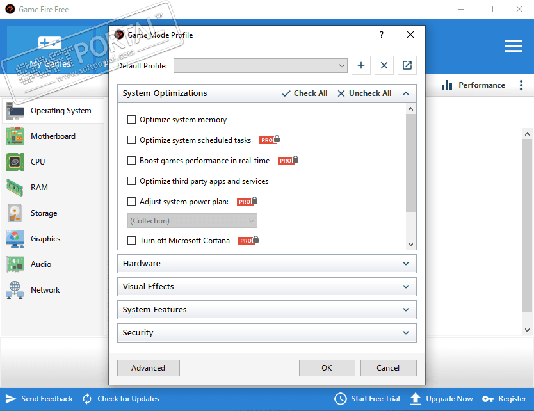Click main window scrollbar down arrow
The image size is (534, 411).
pos(527,330)
